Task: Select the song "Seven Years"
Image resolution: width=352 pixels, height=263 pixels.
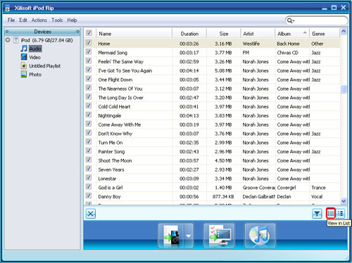Action: tap(111, 169)
